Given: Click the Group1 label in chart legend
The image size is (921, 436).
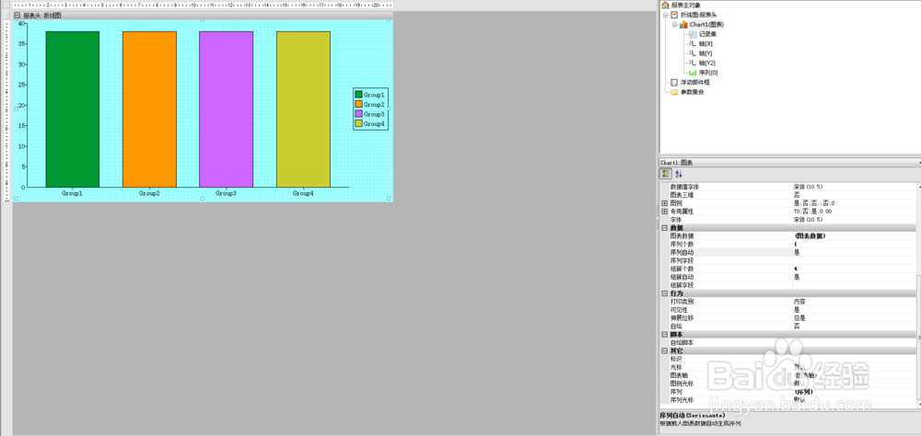Looking at the screenshot, I should click(374, 95).
